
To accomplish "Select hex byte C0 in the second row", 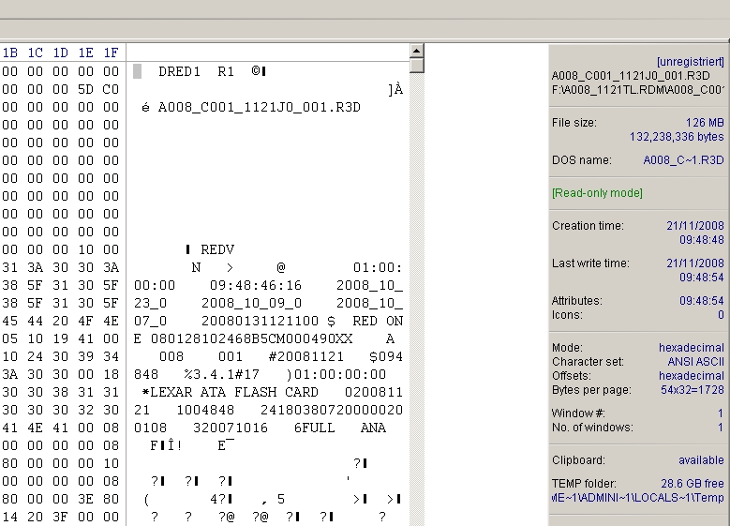I will pos(111,89).
